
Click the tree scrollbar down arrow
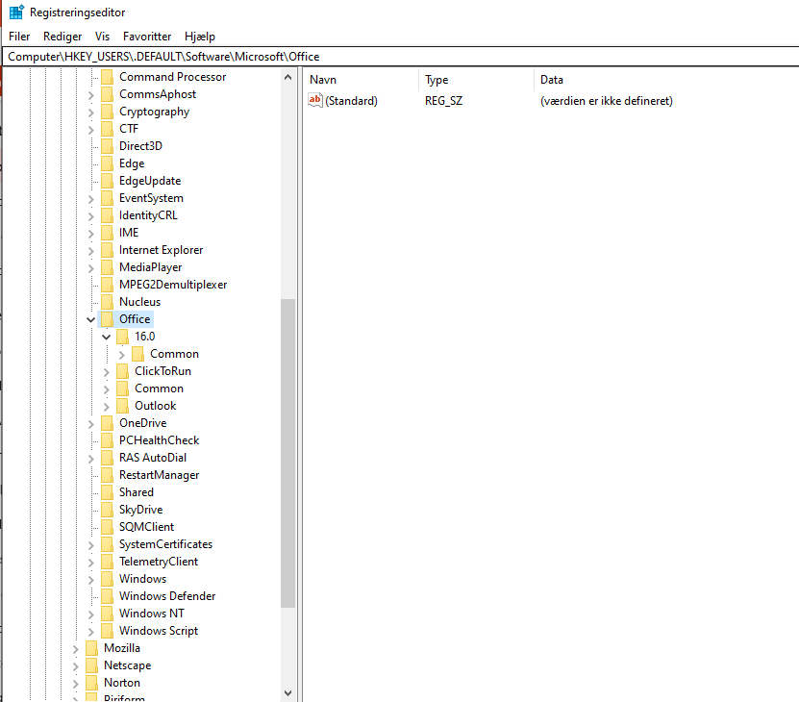coord(287,692)
